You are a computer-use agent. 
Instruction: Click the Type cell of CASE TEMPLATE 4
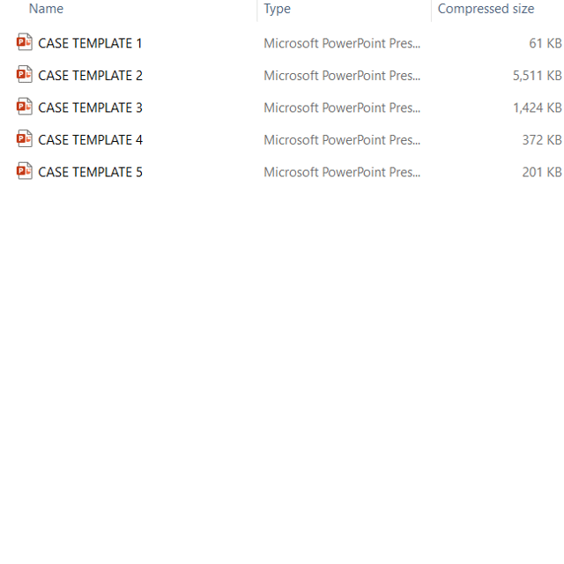[x=342, y=140]
